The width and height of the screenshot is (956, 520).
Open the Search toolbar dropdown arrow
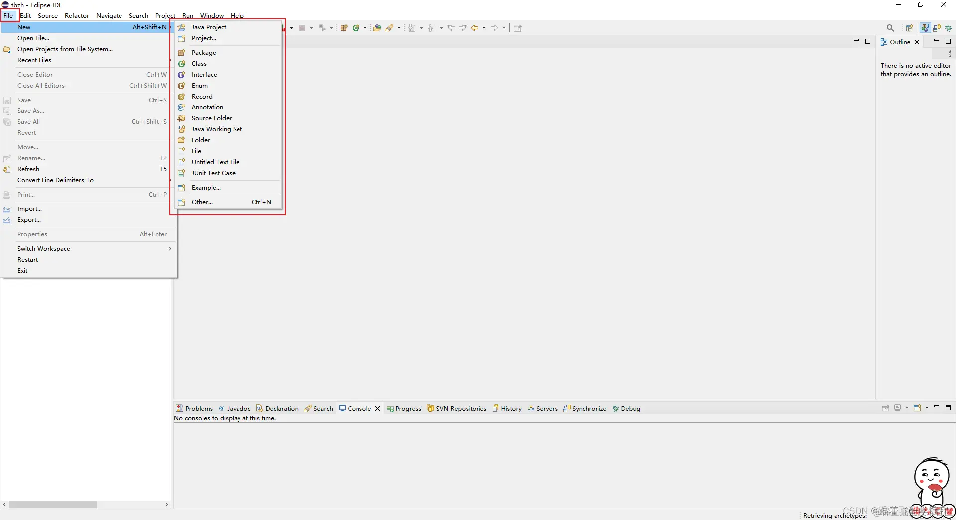pyautogui.click(x=399, y=28)
